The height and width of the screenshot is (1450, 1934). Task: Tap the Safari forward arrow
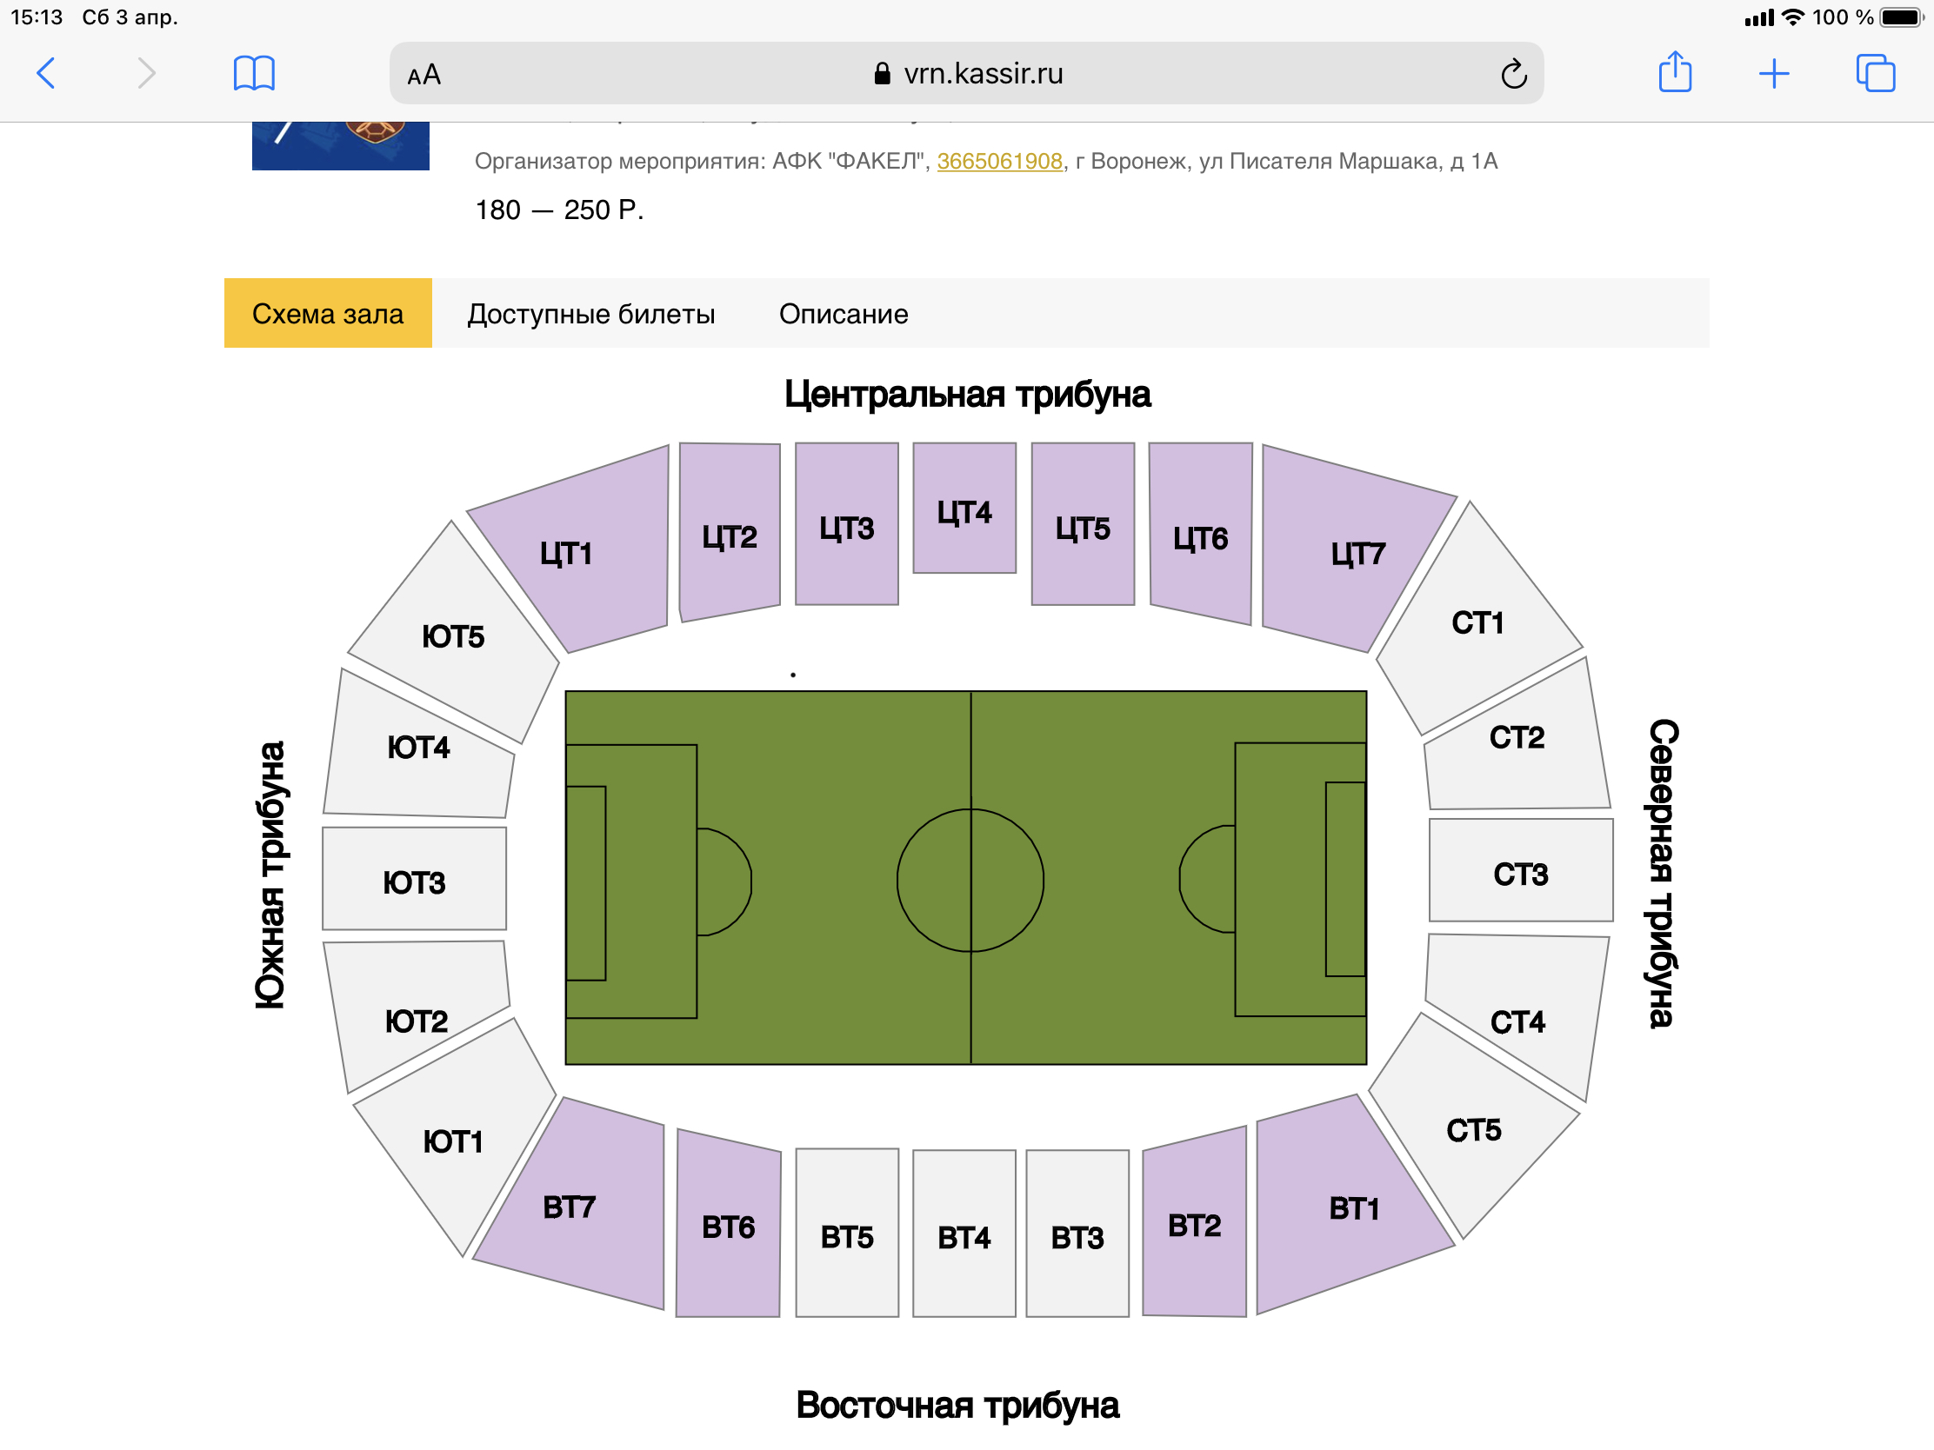(x=146, y=73)
